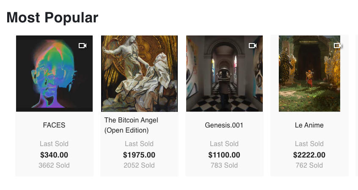The image size is (358, 190).
Task: Click the Le Anime title link
Action: point(309,125)
